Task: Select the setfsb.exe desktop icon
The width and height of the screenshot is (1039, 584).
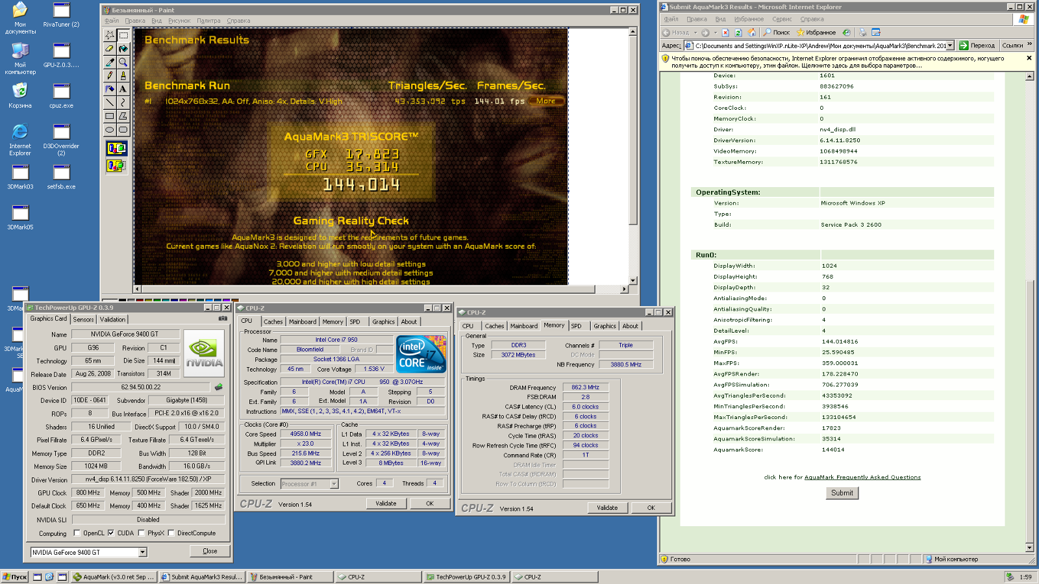Action: [61, 177]
